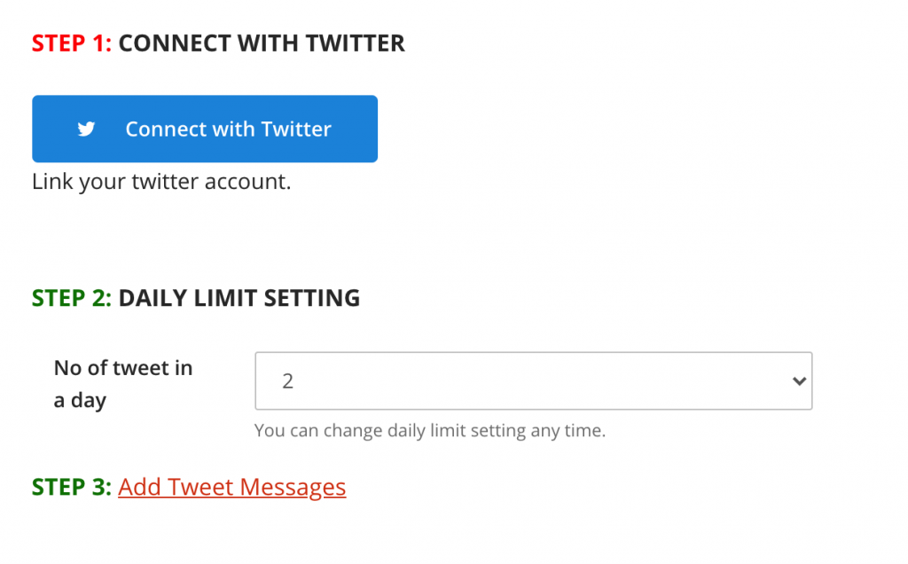The height and width of the screenshot is (564, 908).
Task: Click the 'You can change daily limit' hint
Action: pos(430,431)
